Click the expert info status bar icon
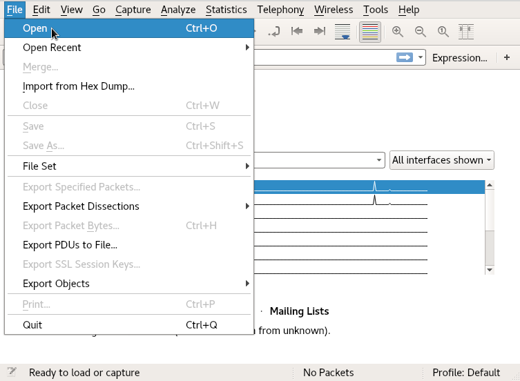Screen dimensions: 520x381 12,372
